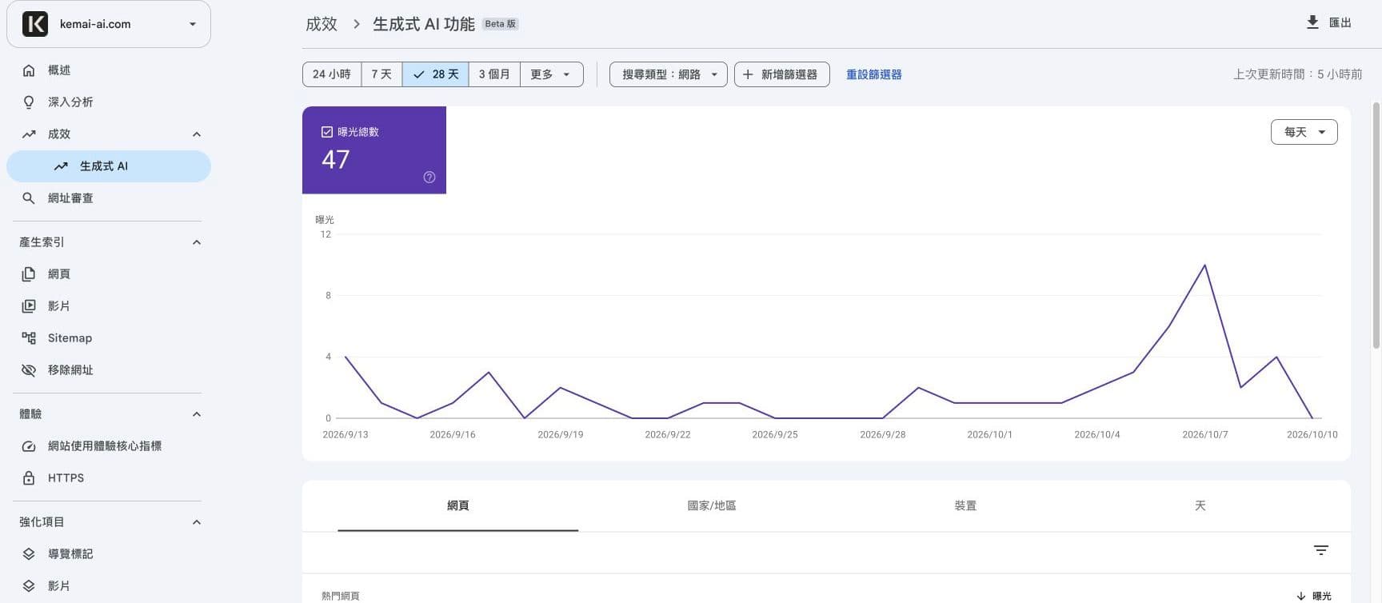The height and width of the screenshot is (603, 1382).
Task: Click the 成效 breadcrumb link
Action: pos(322,24)
